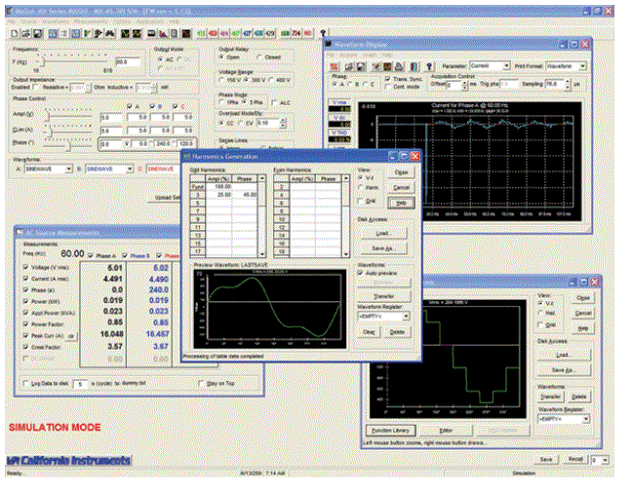Toggle the Phase Control A checkbox

(129, 106)
